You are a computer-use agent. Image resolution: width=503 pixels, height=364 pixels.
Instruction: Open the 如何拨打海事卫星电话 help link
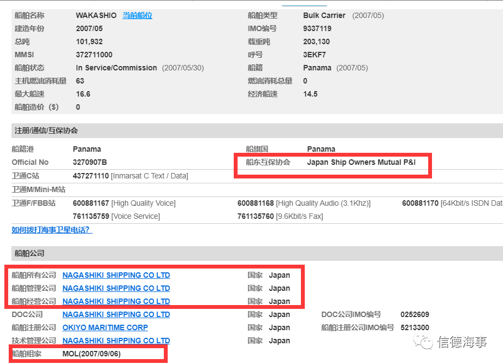52,230
